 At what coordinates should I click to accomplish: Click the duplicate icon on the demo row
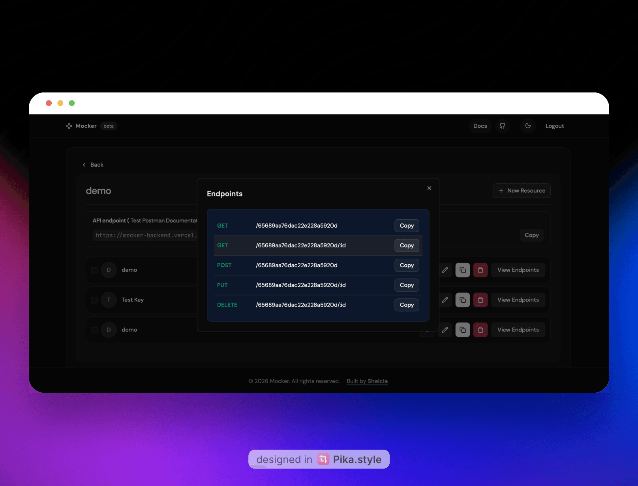click(x=463, y=270)
